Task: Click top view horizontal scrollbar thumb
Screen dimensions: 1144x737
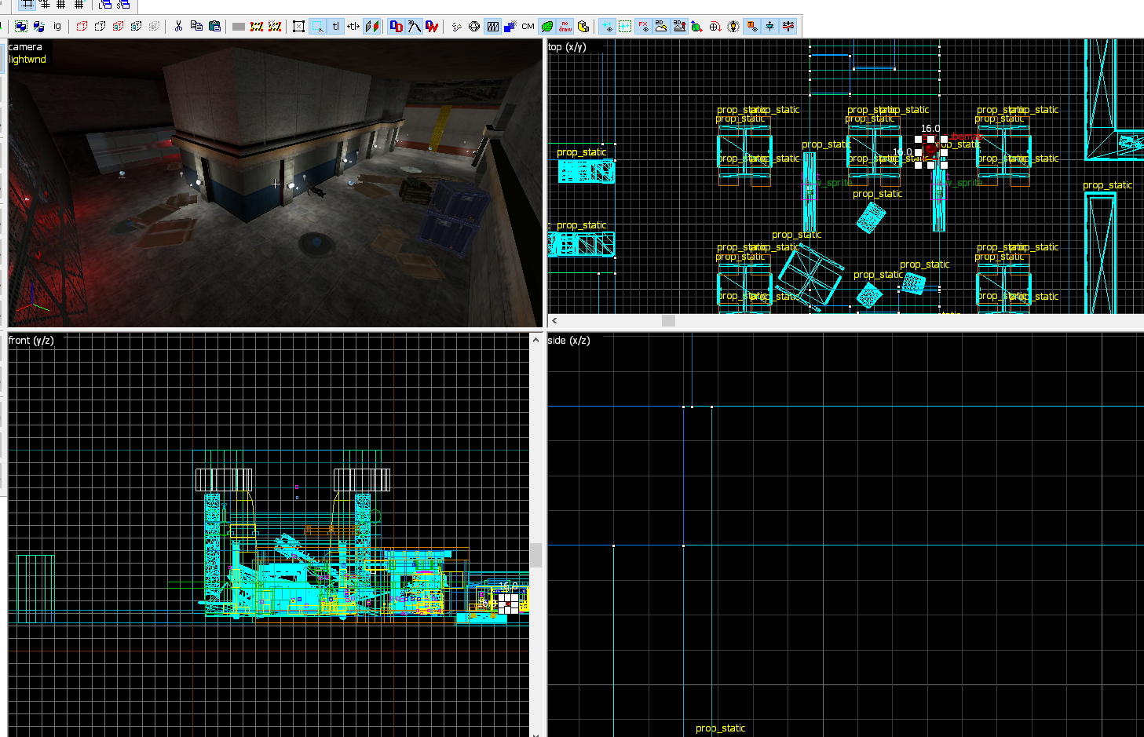Action: coord(669,320)
